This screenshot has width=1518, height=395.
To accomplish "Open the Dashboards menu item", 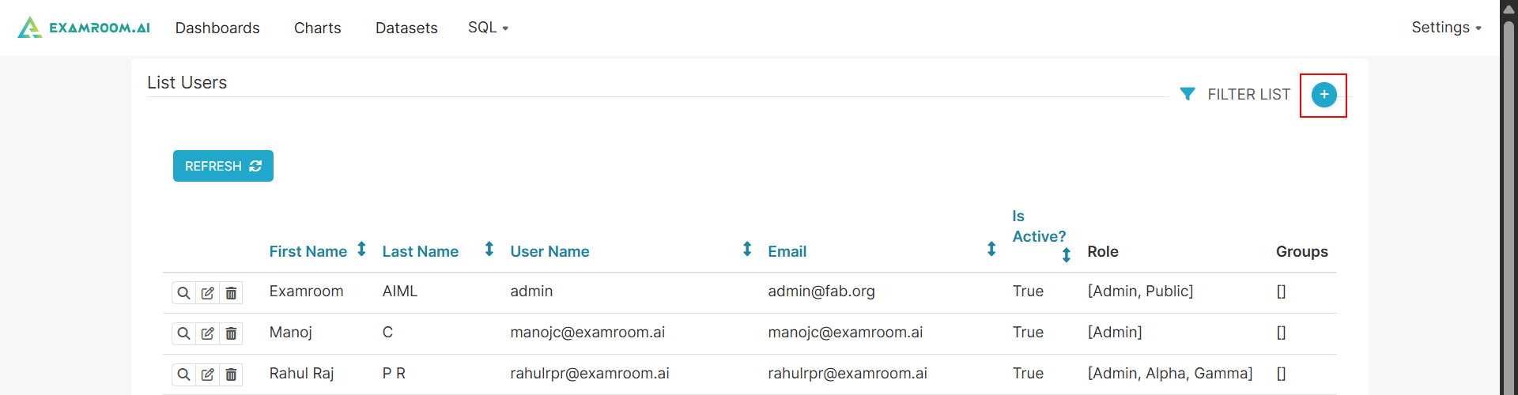I will [217, 28].
